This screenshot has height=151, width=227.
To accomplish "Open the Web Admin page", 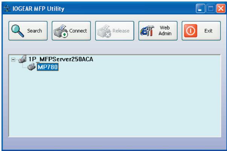I will tap(158, 31).
